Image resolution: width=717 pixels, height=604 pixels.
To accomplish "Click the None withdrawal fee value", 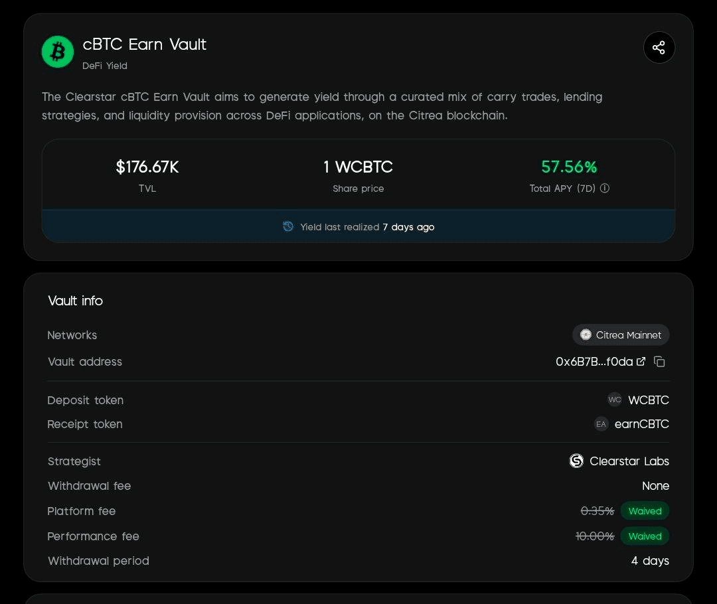I will tap(655, 486).
